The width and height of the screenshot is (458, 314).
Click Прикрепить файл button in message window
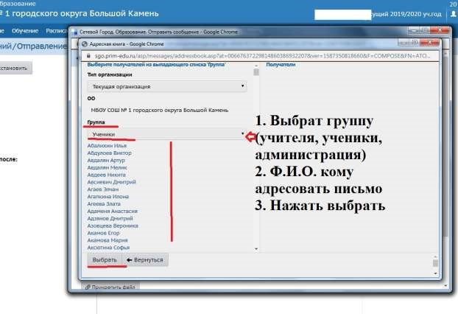(110, 287)
